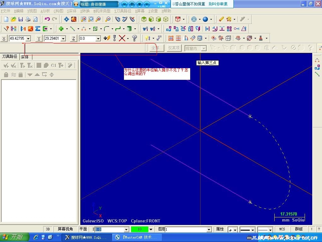Click the Lock operation padlock icon

[x=6, y=75]
